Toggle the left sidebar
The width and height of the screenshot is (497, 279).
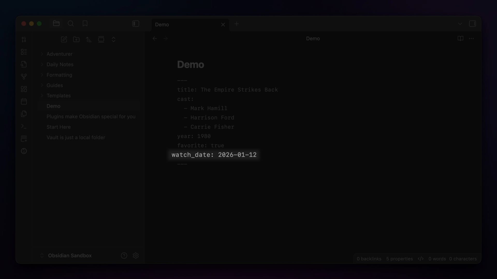click(x=136, y=24)
